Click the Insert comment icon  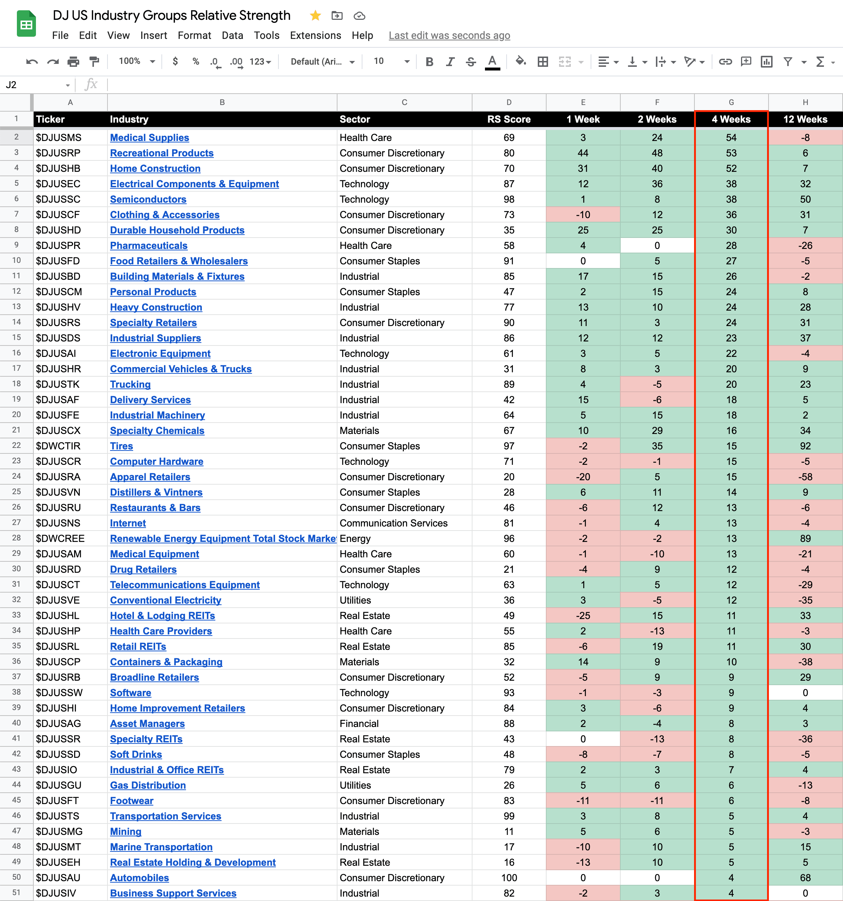(x=746, y=62)
